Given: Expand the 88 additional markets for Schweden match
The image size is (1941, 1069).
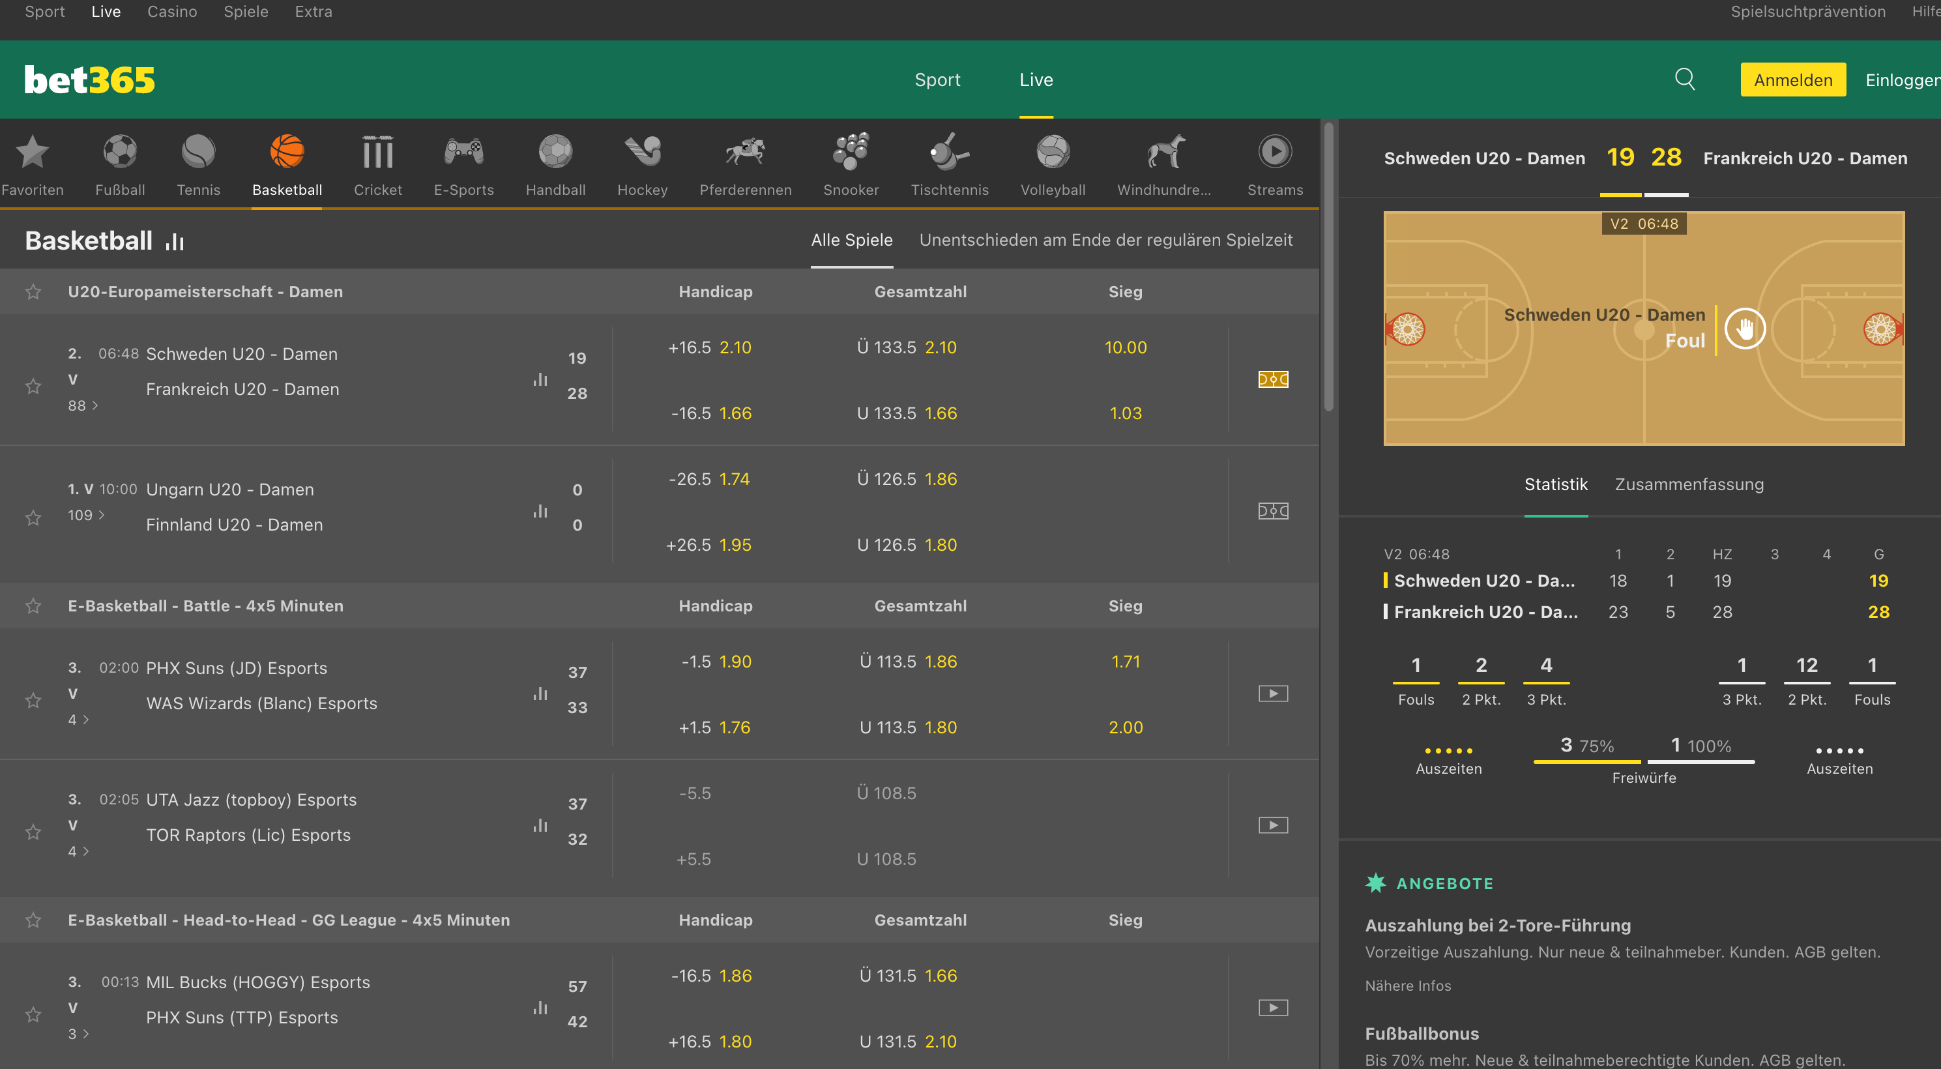Looking at the screenshot, I should pos(83,405).
